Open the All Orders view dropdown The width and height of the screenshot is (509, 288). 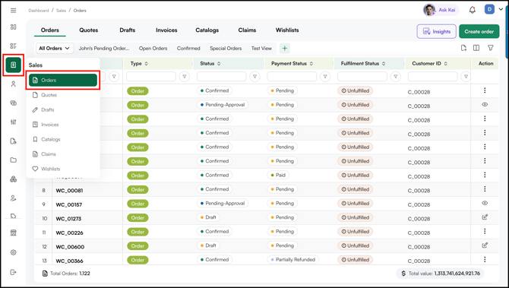point(55,49)
